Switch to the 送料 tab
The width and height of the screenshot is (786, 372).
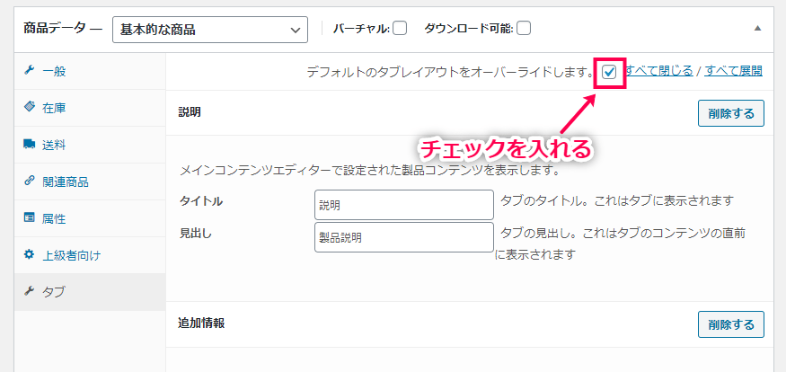point(90,145)
